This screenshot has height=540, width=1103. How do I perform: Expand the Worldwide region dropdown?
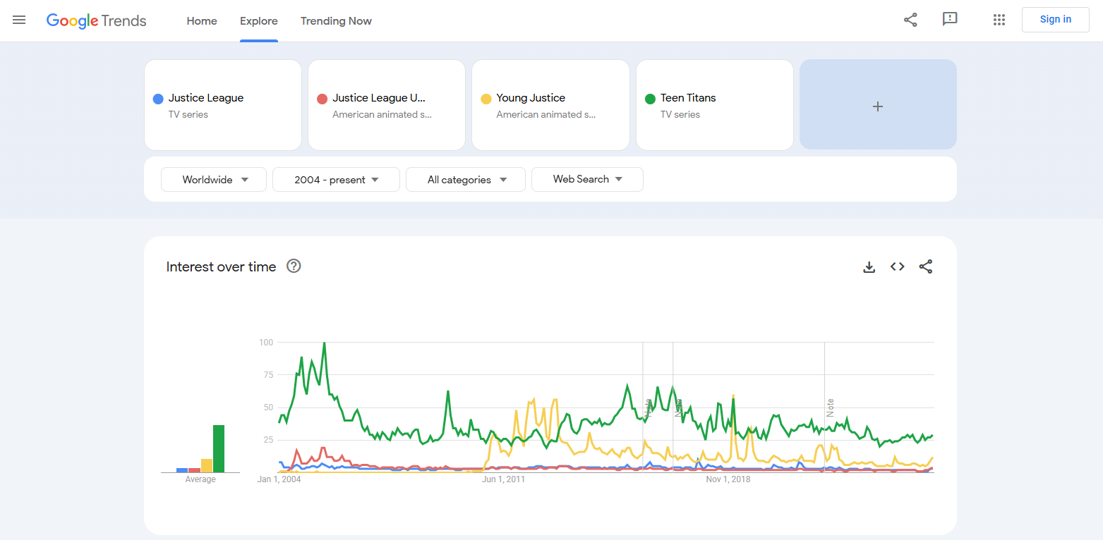tap(214, 180)
